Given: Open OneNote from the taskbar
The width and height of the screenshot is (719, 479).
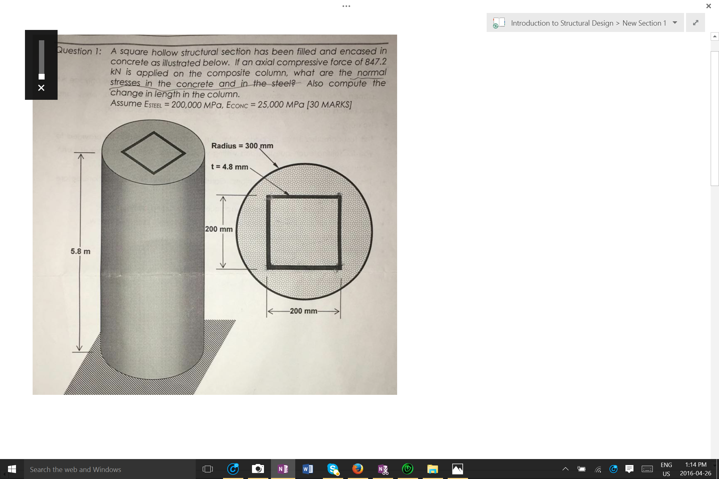Looking at the screenshot, I should pyautogui.click(x=283, y=469).
